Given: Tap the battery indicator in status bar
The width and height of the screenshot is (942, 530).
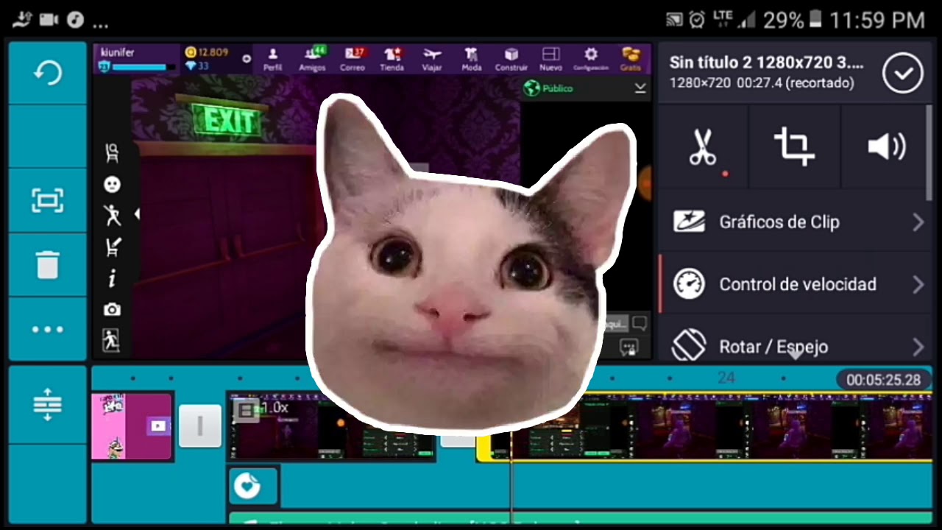Looking at the screenshot, I should [814, 20].
